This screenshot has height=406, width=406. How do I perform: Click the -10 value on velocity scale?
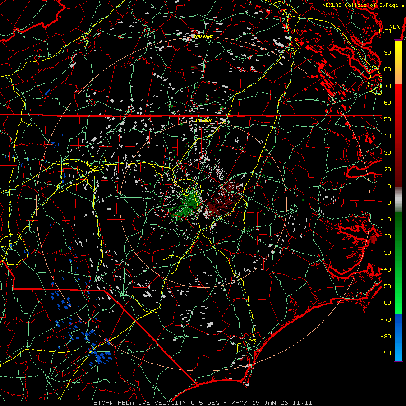click(386, 220)
